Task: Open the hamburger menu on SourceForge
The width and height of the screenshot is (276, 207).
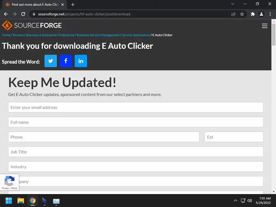Action: [x=265, y=26]
